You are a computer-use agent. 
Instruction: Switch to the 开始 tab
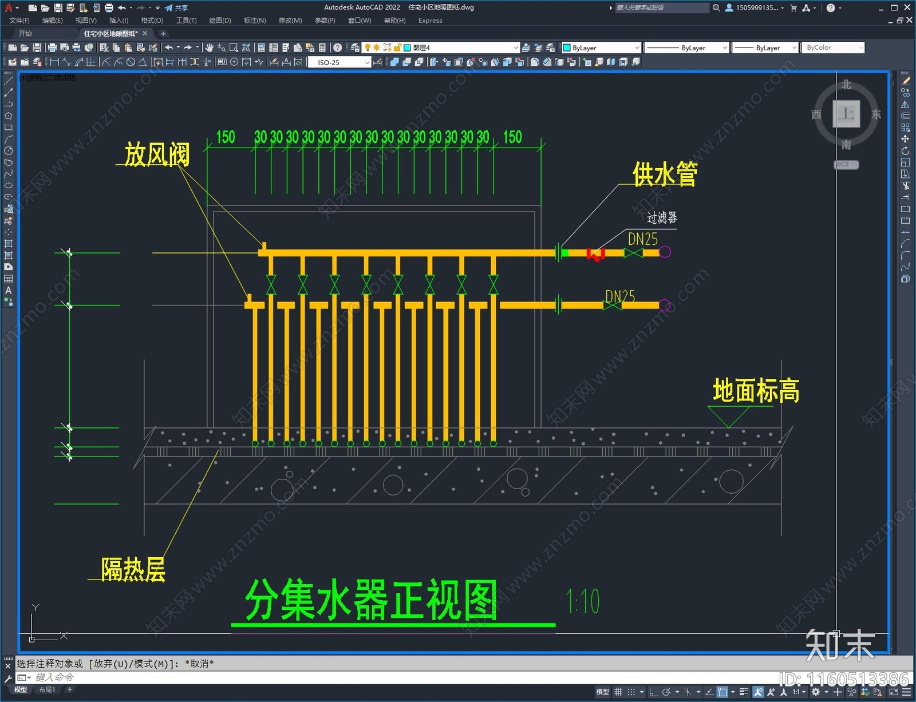coord(25,33)
